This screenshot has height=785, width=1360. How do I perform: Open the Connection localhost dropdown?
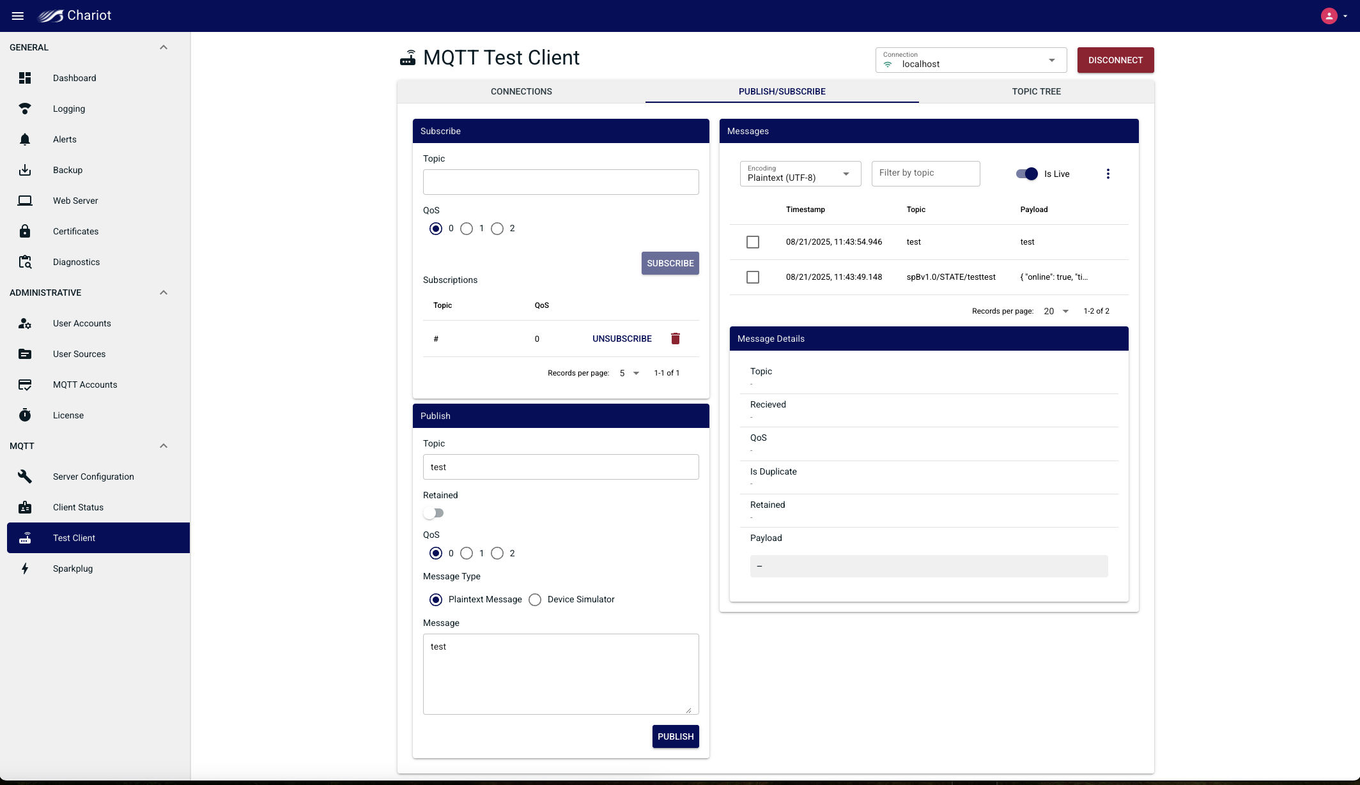[x=971, y=60]
